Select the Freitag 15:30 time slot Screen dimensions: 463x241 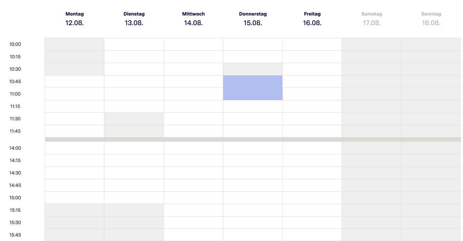pos(312,223)
